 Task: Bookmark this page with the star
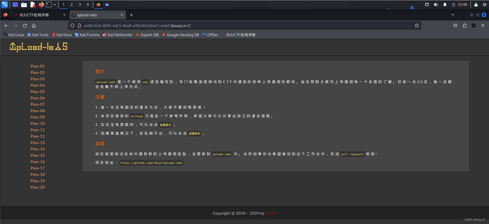tap(417, 25)
